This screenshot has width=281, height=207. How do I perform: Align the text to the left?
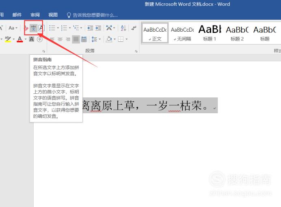pyautogui.click(x=52, y=39)
